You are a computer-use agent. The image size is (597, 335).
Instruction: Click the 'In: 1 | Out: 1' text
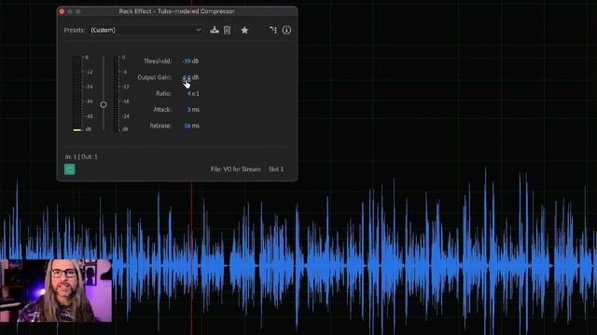[x=81, y=156]
